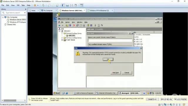188x106 pixels.
Task: Click OK in the DNS warning dialog
Action: point(108,59)
